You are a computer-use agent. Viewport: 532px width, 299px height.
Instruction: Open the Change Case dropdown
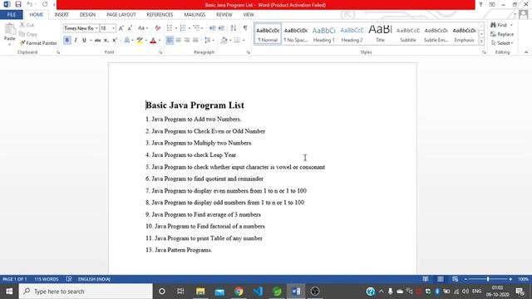click(x=143, y=28)
